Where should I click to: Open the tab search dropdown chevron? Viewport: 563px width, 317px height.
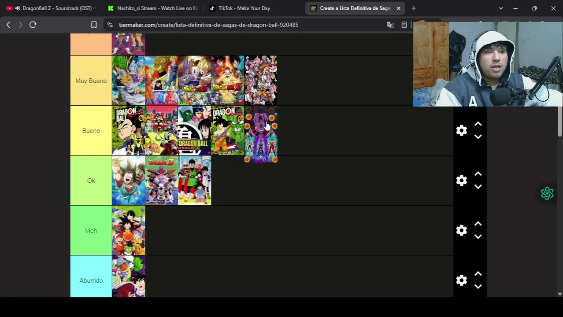[x=500, y=8]
